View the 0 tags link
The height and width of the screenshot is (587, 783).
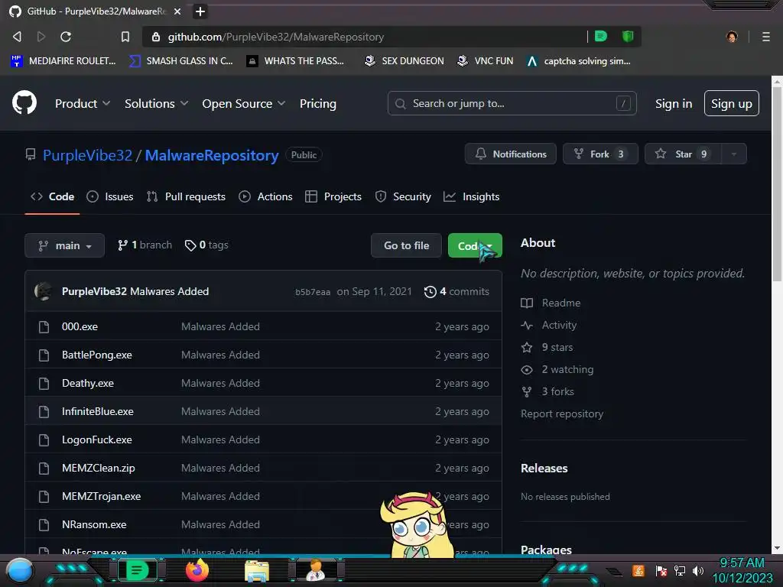click(x=206, y=245)
